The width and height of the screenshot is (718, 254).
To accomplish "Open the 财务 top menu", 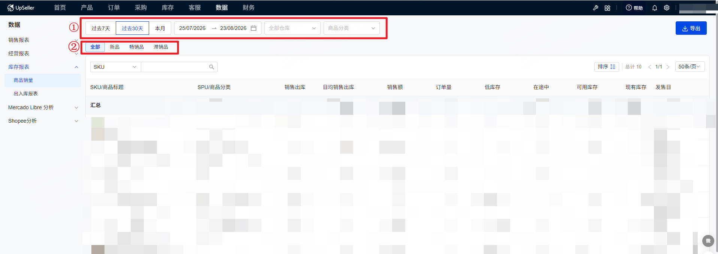I will tap(249, 7).
